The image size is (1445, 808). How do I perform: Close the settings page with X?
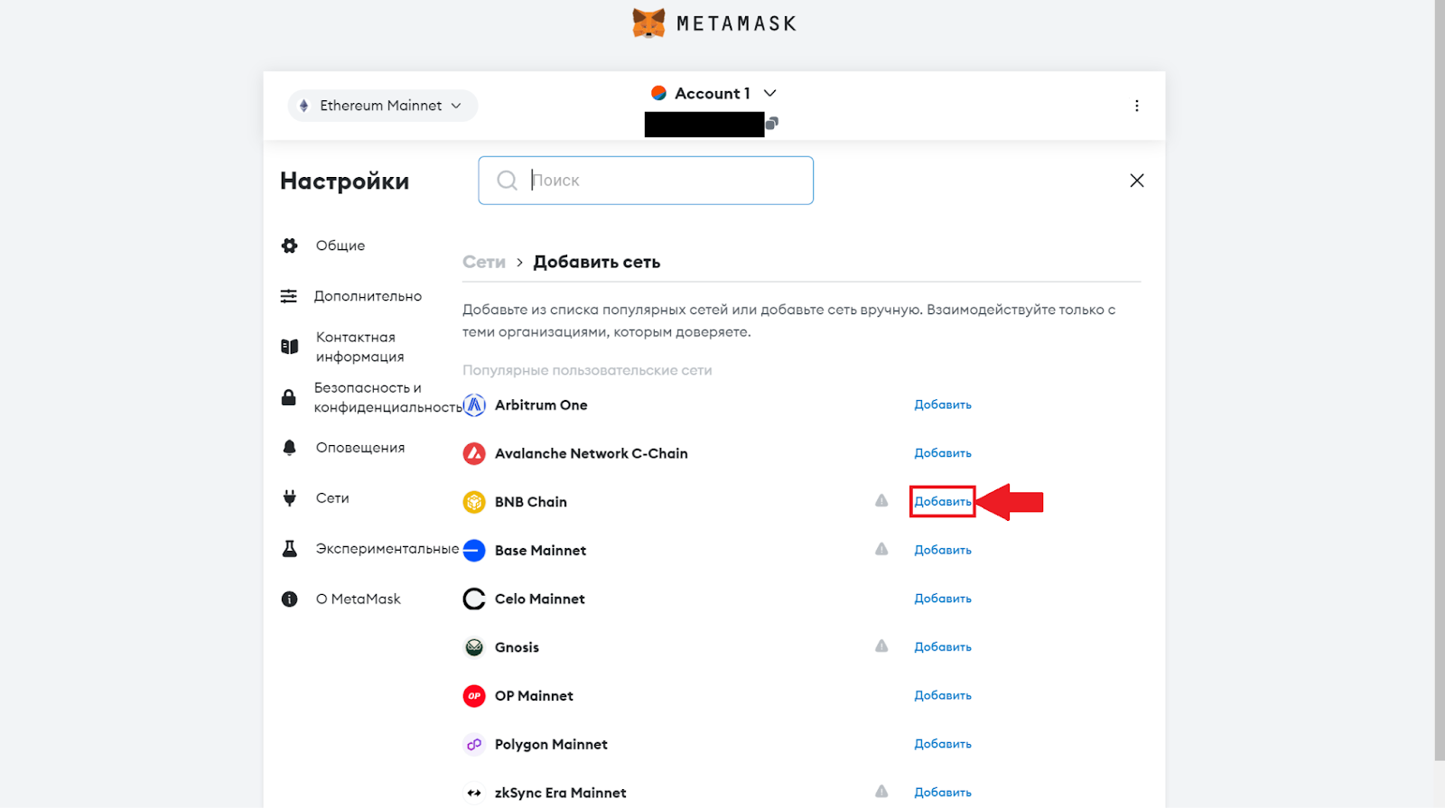pos(1136,181)
